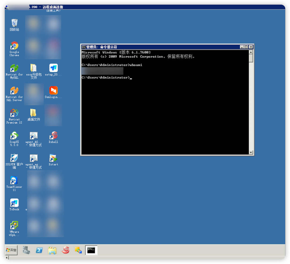The width and height of the screenshot is (290, 264).
Task: Open Server Manager from the taskbar
Action: 26,250
